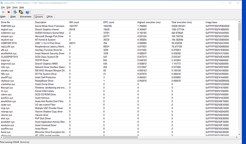Image resolution: width=246 pixels, height=144 pixels.
Task: Start monitoring with the green play button
Action: 3,12
